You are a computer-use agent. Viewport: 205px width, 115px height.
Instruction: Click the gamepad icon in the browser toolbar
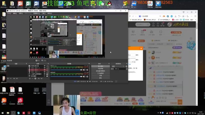pos(164,16)
